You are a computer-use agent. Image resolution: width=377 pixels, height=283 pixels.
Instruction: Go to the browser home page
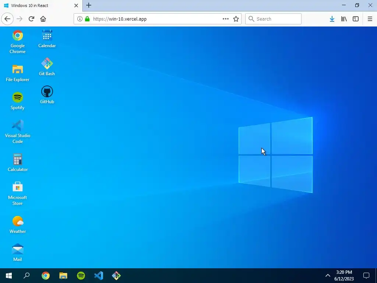pos(43,19)
